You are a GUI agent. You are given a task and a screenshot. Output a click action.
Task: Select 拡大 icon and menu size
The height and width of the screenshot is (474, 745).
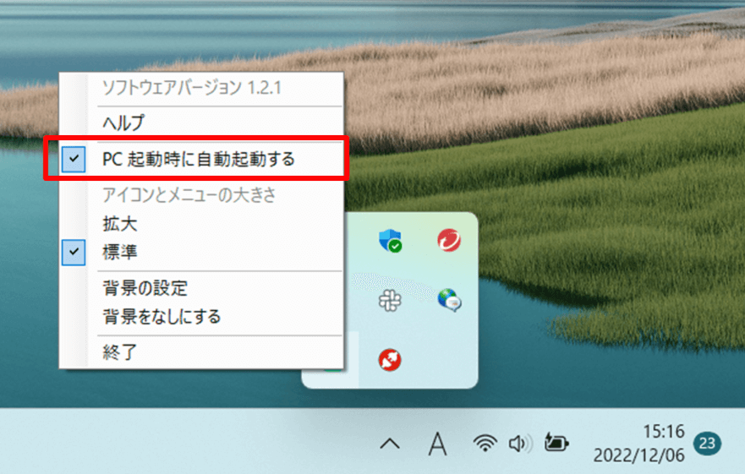point(201,224)
